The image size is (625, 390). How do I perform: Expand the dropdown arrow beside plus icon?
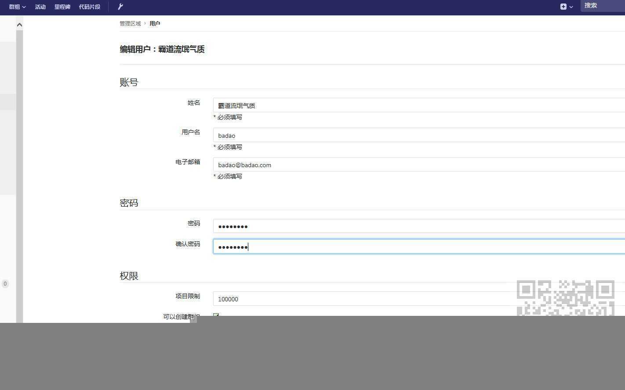coord(571,7)
